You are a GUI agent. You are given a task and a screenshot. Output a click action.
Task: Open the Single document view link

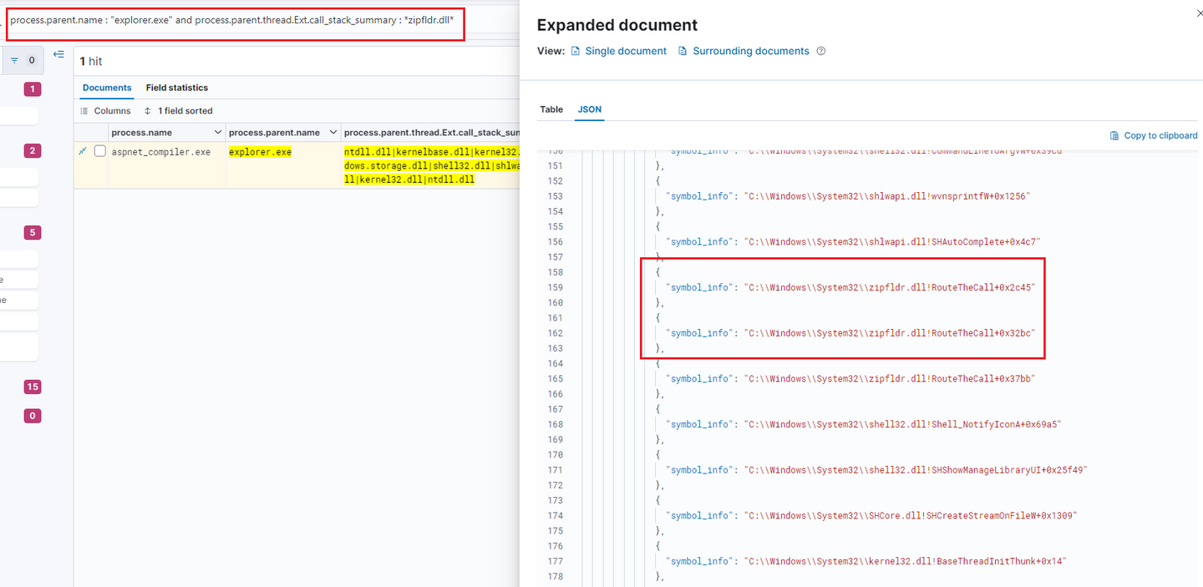[x=625, y=51]
